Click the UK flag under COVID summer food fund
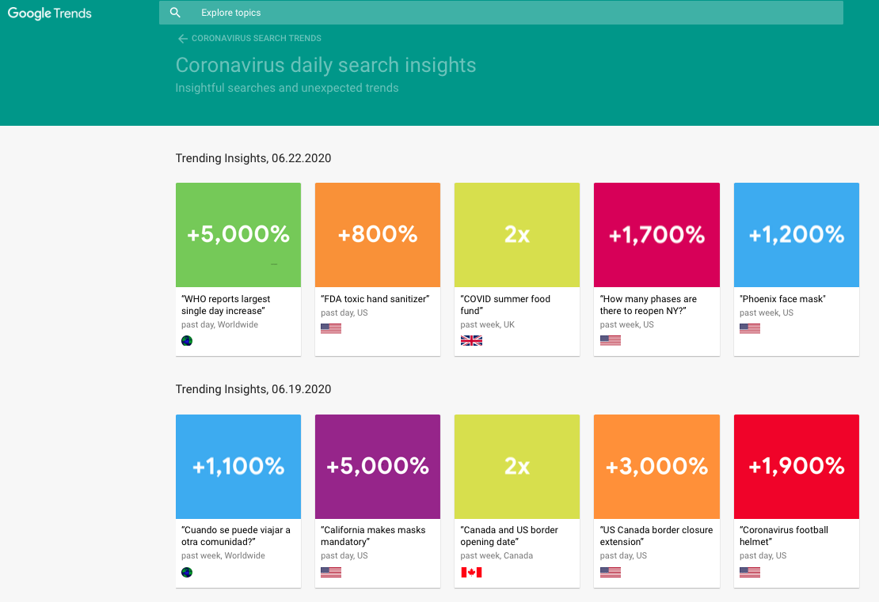The height and width of the screenshot is (602, 879). coord(471,341)
